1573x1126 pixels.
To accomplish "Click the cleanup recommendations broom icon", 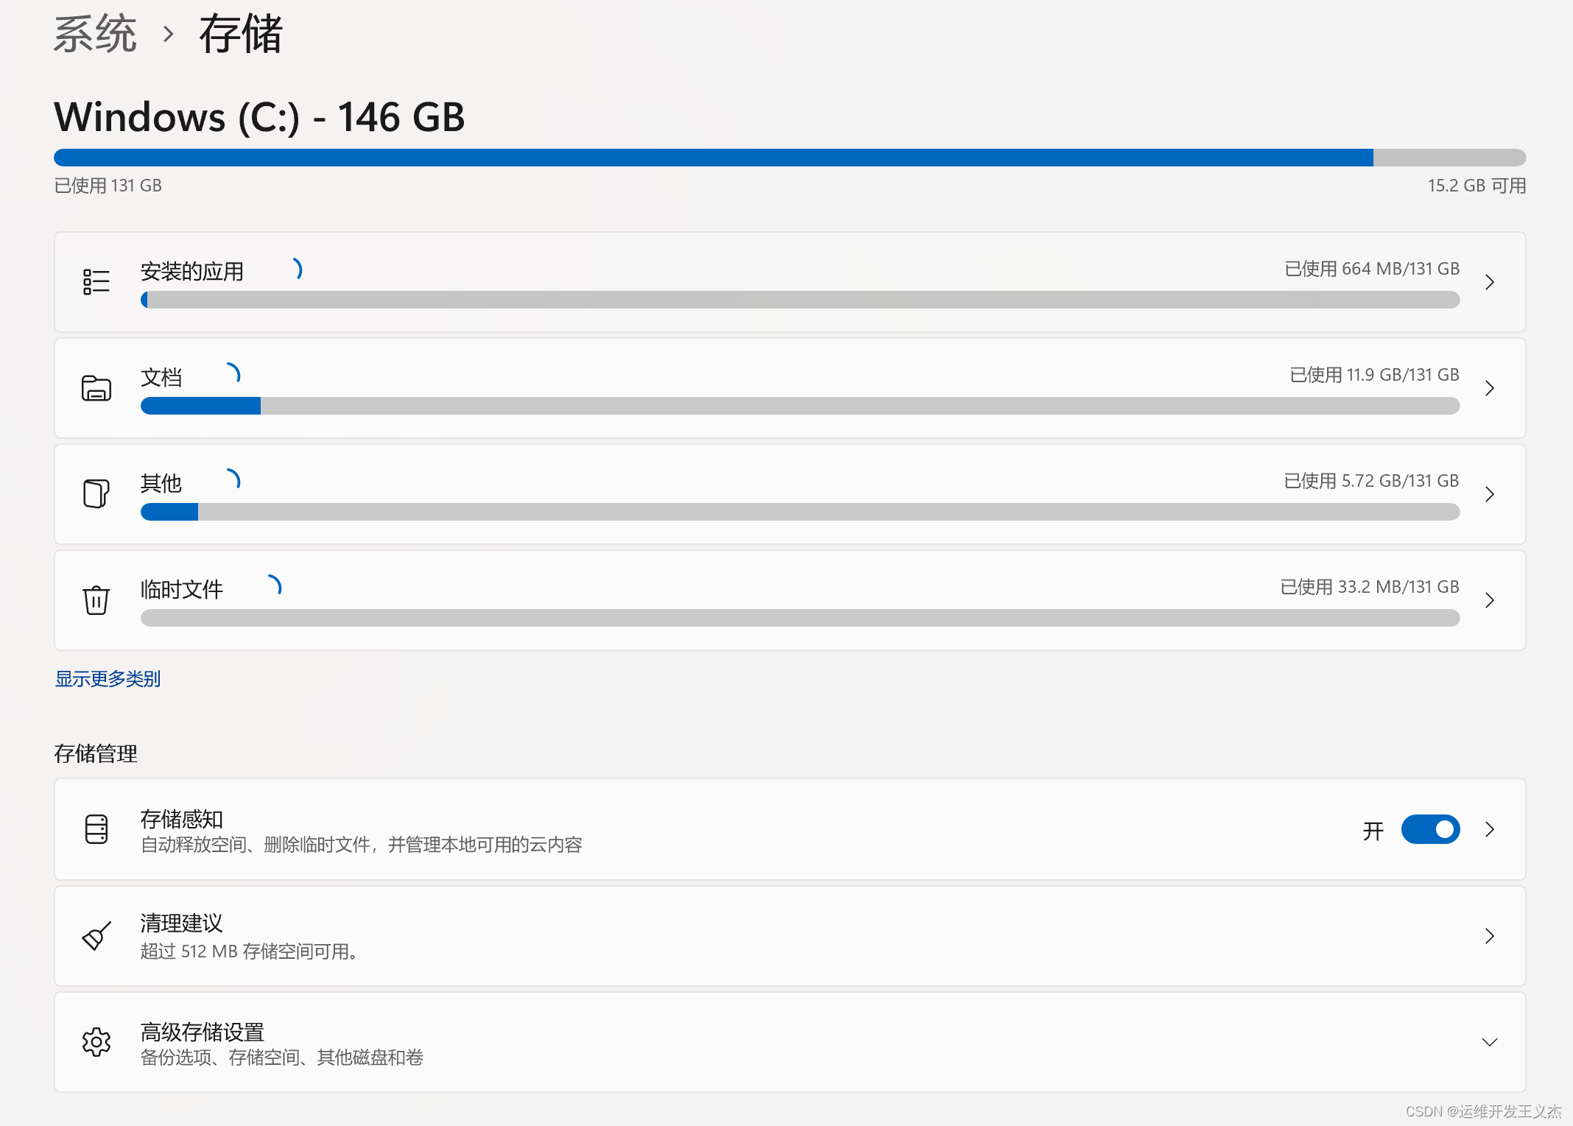I will pyautogui.click(x=96, y=936).
